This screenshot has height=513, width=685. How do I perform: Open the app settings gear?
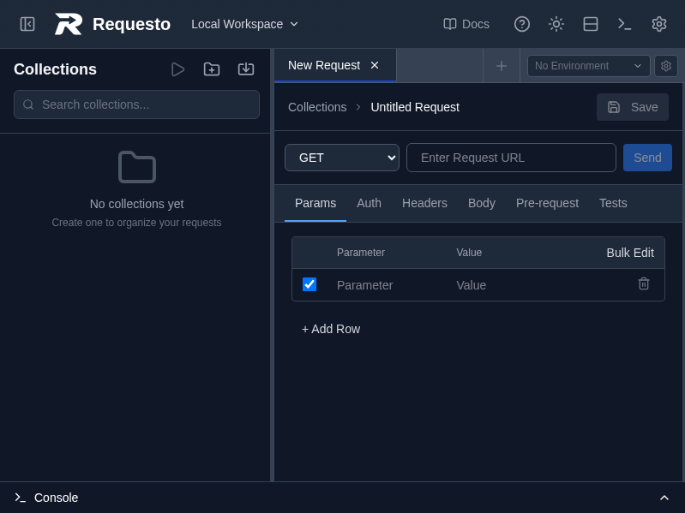[658, 24]
